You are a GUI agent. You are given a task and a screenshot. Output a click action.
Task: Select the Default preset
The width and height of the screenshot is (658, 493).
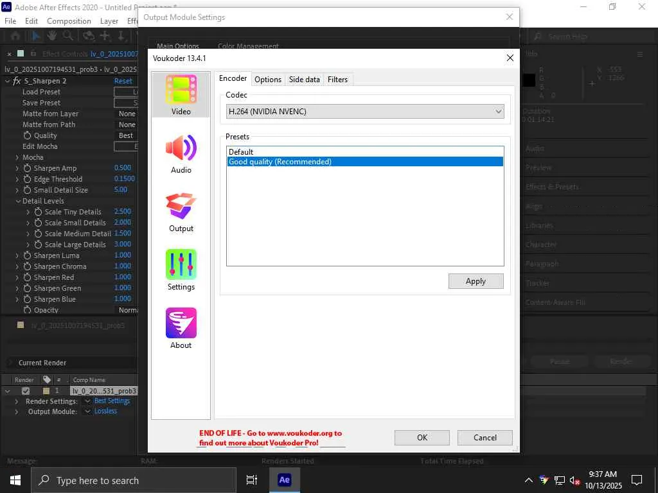[x=365, y=151]
